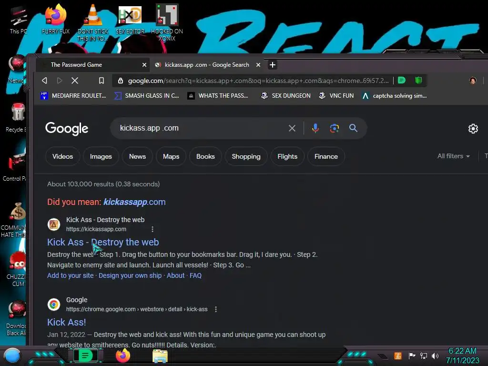Search by image with the Lens icon
The image size is (488, 366).
point(334,128)
